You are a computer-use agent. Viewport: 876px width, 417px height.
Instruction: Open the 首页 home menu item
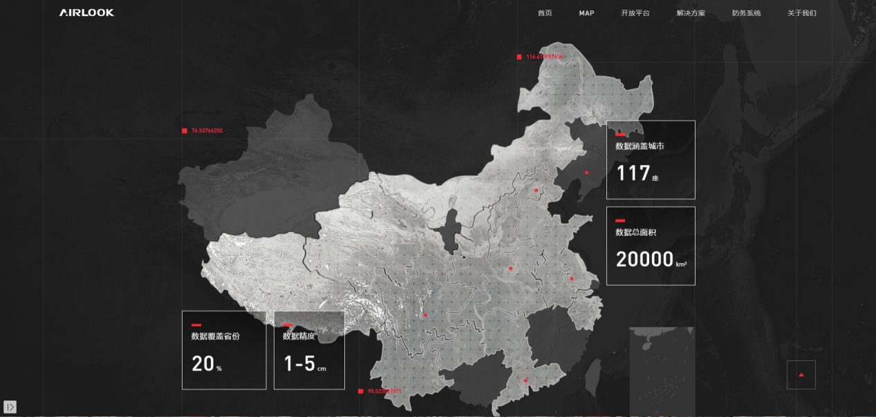pyautogui.click(x=545, y=13)
